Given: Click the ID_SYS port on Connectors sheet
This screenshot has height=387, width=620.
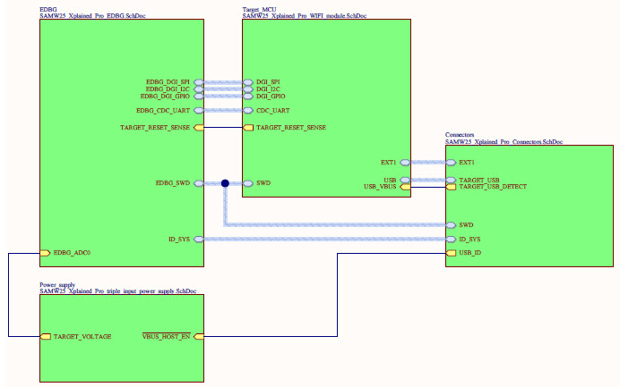Looking at the screenshot, I should (452, 240).
